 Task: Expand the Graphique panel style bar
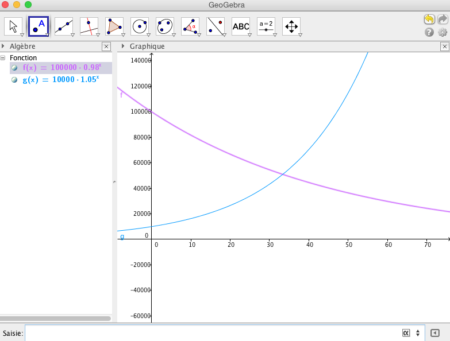124,46
